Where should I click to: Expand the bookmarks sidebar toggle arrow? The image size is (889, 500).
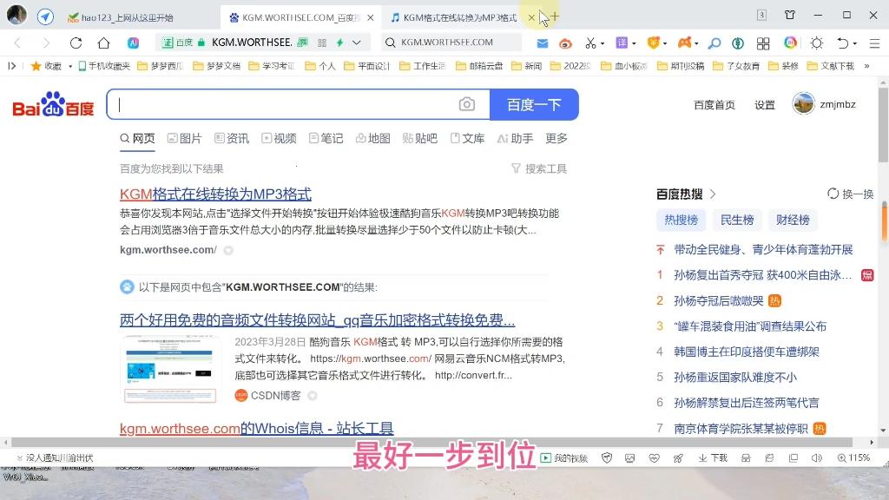(x=11, y=66)
